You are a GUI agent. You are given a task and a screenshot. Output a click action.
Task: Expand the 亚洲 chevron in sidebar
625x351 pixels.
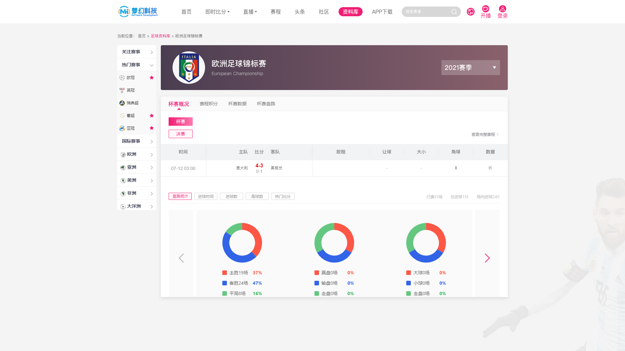click(x=152, y=168)
